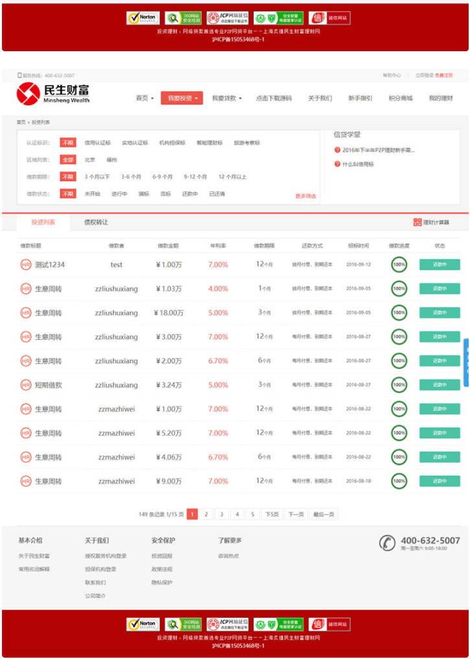Click 免费注册 link at top right

click(x=444, y=75)
